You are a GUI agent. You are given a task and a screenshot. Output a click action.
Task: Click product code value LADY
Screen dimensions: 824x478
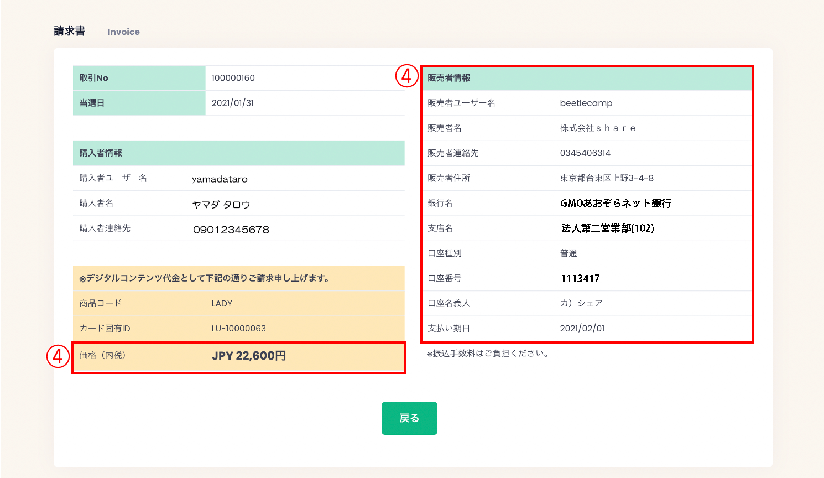[222, 304]
